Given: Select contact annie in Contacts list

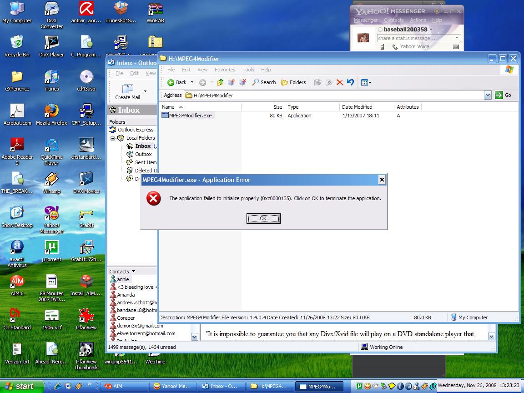Looking at the screenshot, I should pos(123,279).
